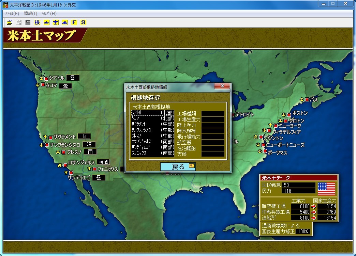Click the 強風 weather box next to ロサンジェルス
The image size is (356, 256).
[x=104, y=162]
